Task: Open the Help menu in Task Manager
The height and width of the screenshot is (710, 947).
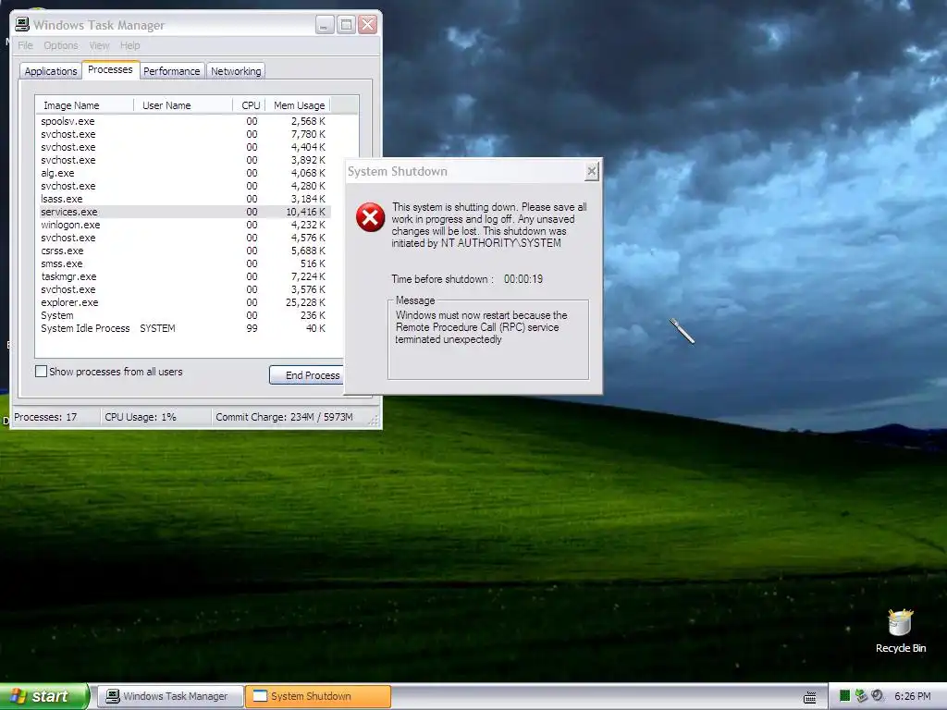Action: (x=129, y=45)
